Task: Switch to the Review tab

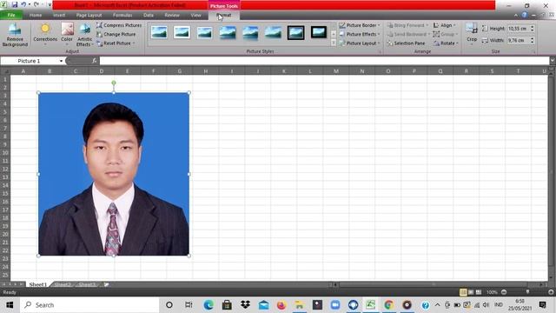Action: [x=172, y=16]
